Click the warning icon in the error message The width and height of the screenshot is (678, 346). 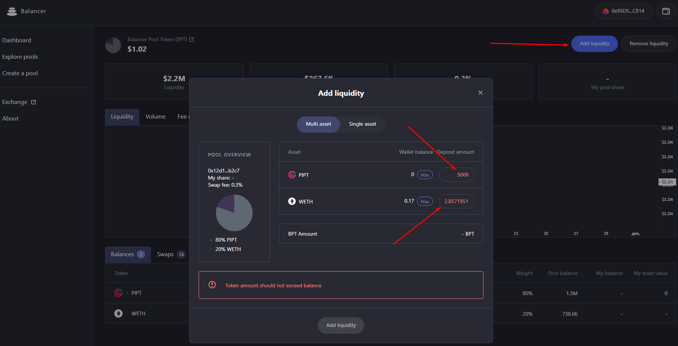(212, 285)
